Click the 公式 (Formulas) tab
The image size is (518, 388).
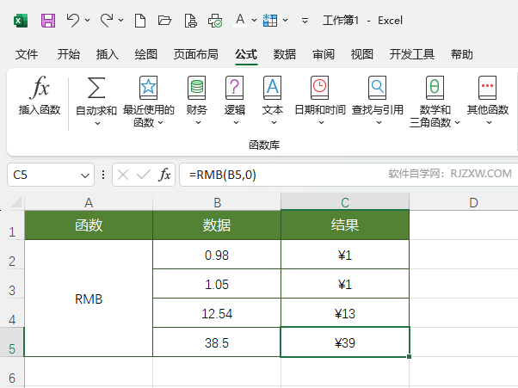pyautogui.click(x=246, y=54)
